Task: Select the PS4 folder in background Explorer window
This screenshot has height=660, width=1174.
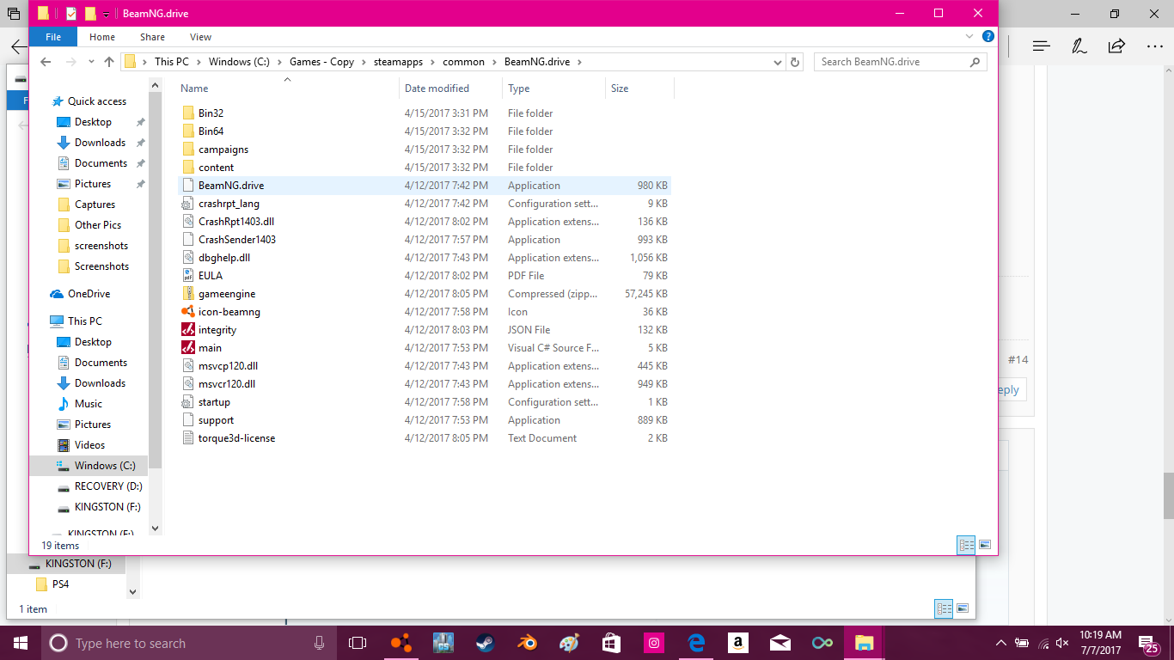Action: pos(60,584)
